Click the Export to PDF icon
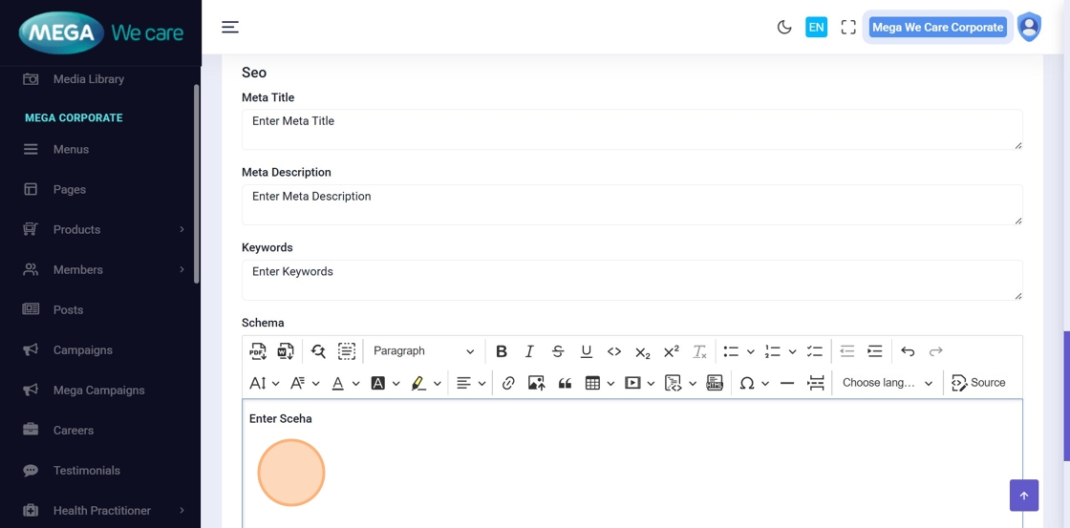The height and width of the screenshot is (528, 1070). [x=258, y=351]
